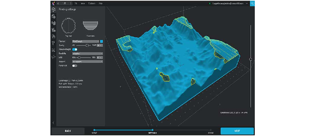315x136 pixels.
Task: Open the Support dropdown
Action: [x=87, y=62]
